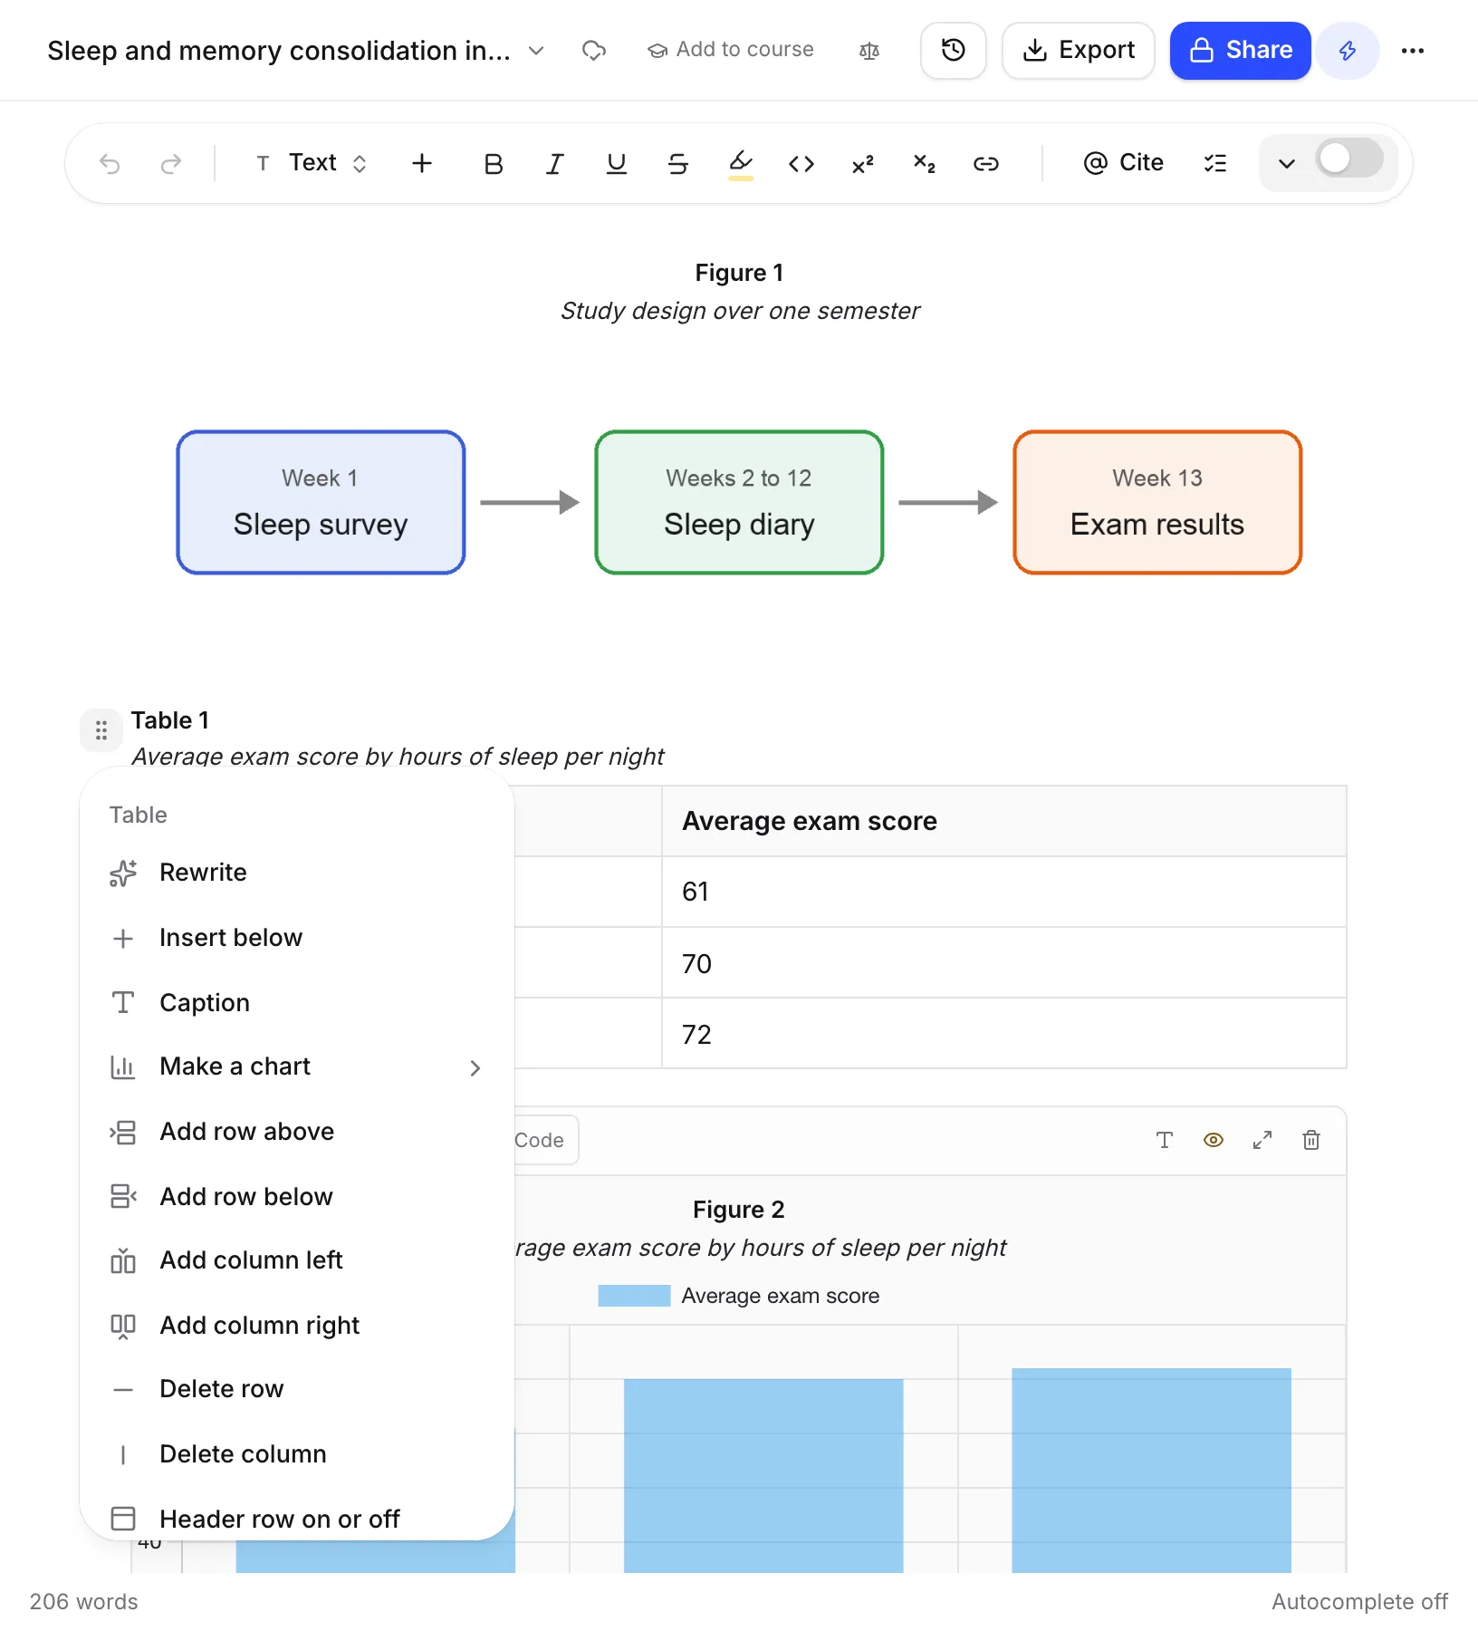Viewport: 1478px width, 1631px height.
Task: Click the Table 1 drag handle
Action: [101, 730]
